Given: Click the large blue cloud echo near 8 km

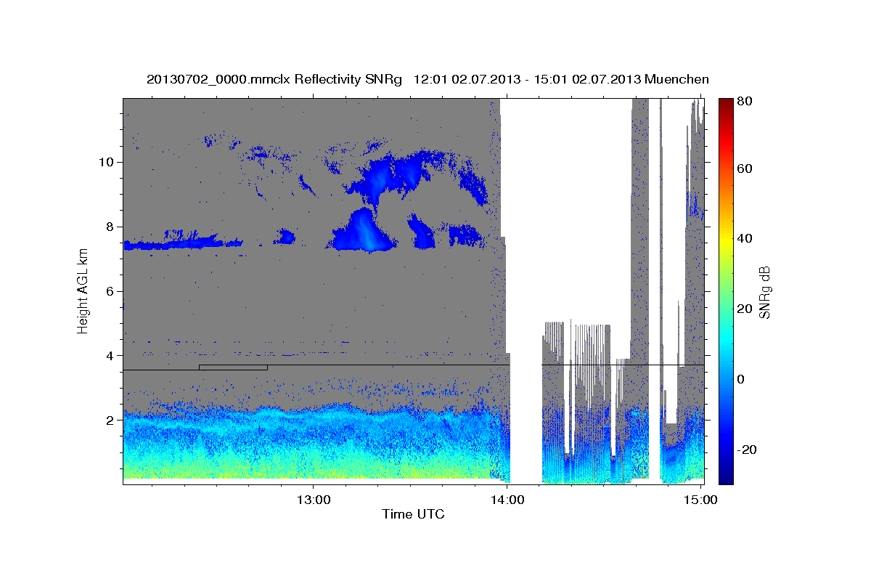Looking at the screenshot, I should click(x=364, y=231).
